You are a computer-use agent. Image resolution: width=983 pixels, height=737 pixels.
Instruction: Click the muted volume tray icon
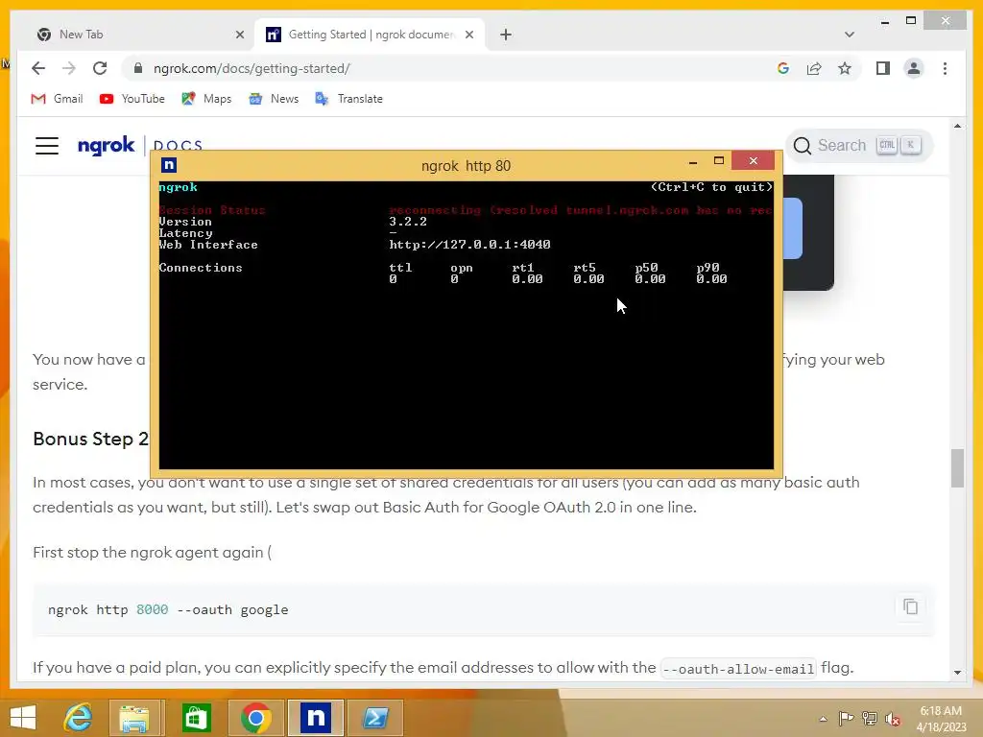coord(892,719)
